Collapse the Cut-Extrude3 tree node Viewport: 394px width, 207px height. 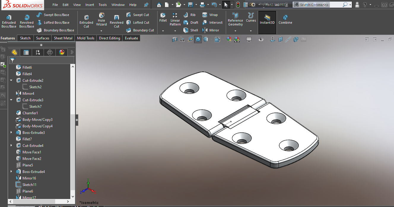coord(11,100)
